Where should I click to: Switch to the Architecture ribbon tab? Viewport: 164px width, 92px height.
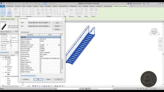coord(9,6)
